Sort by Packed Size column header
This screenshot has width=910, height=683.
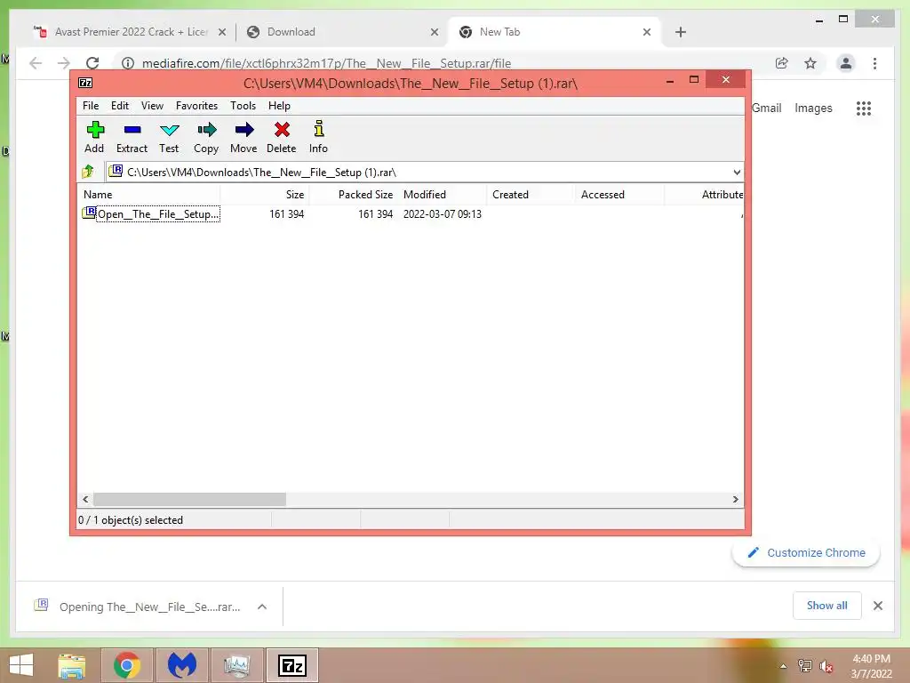tap(354, 195)
